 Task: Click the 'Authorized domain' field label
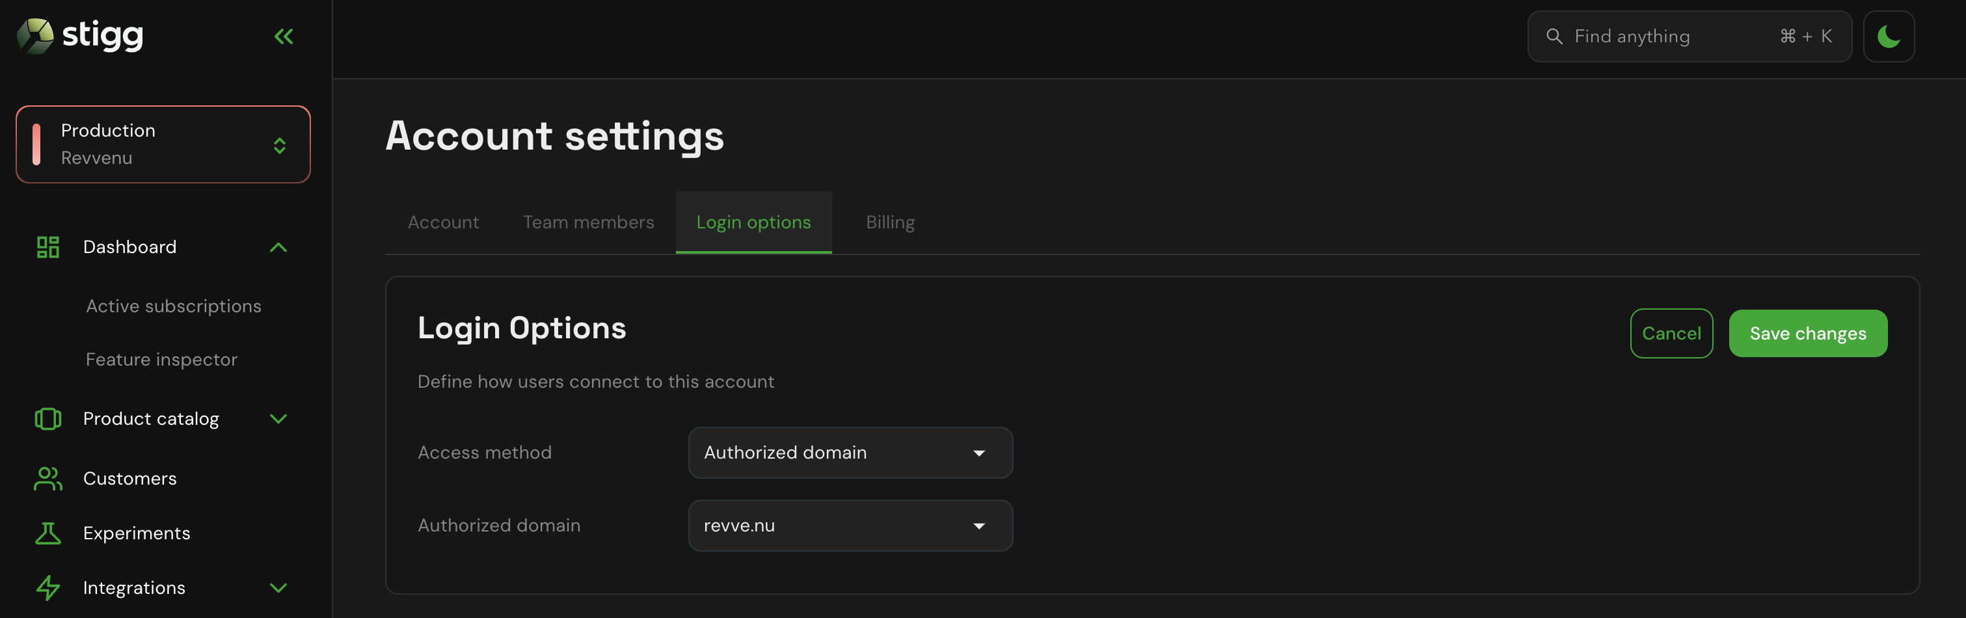[499, 526]
